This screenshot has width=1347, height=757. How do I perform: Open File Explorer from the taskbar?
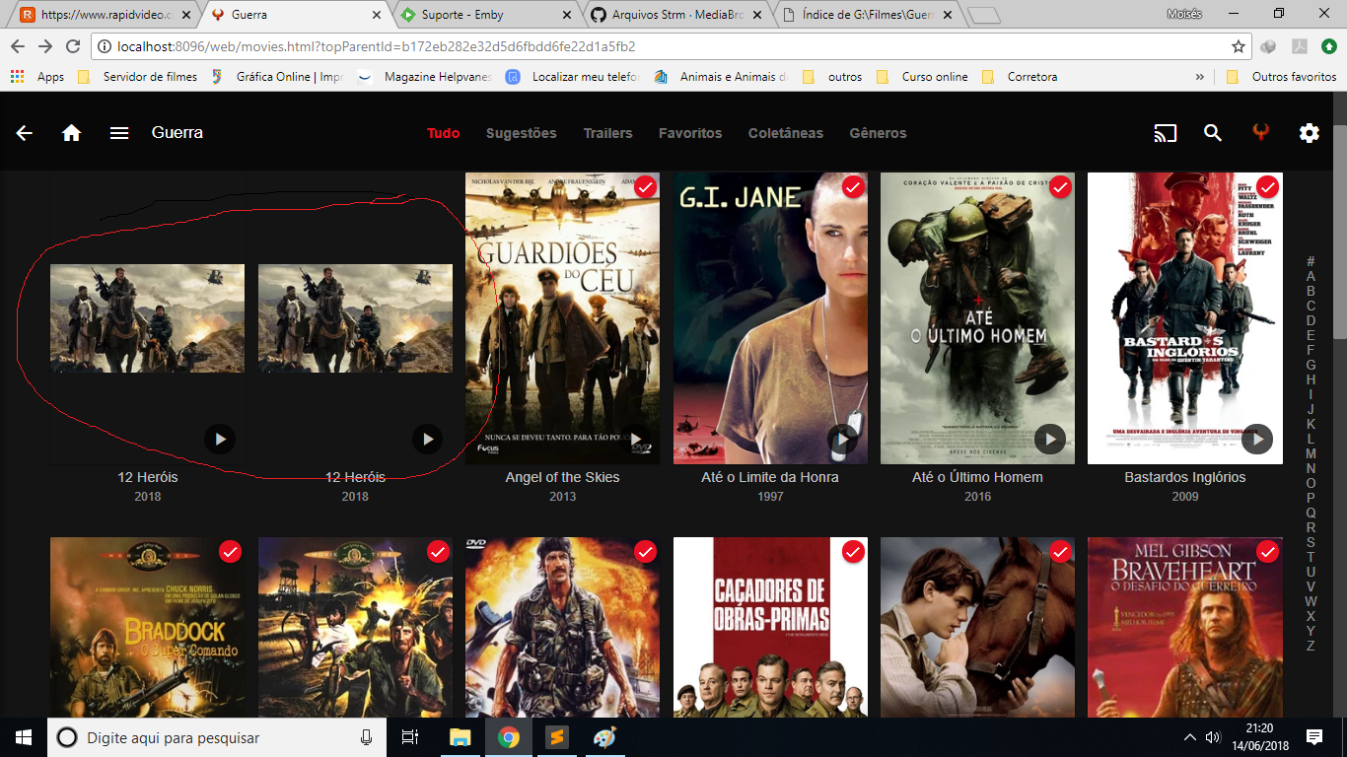460,737
